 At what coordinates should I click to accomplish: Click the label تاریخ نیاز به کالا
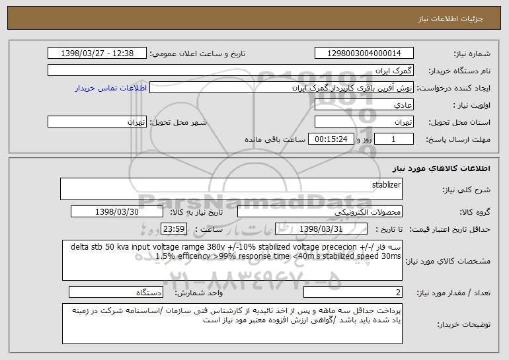click(x=197, y=212)
